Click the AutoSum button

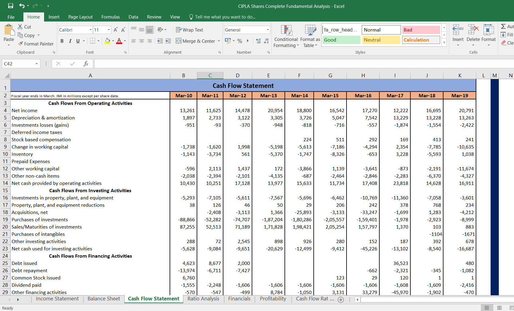[507, 26]
